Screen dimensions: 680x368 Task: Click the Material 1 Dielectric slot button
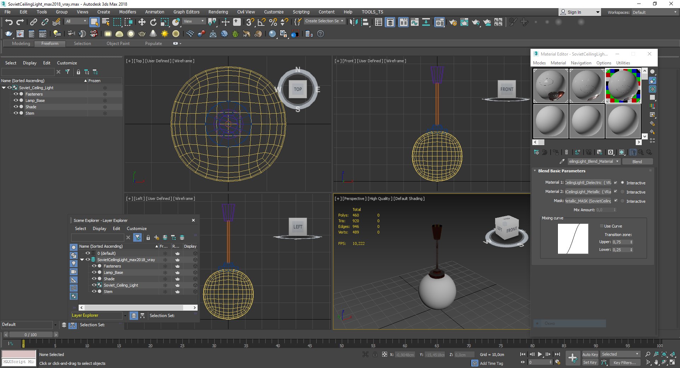coord(588,183)
